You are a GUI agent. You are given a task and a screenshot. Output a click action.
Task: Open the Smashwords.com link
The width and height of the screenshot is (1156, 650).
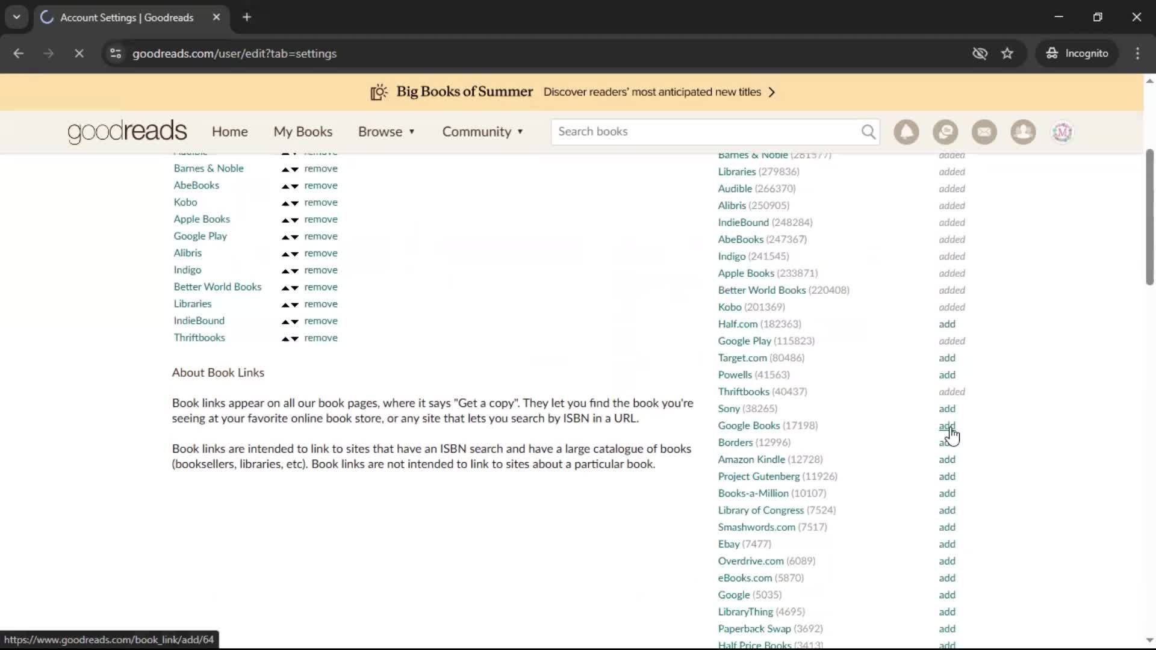756,527
